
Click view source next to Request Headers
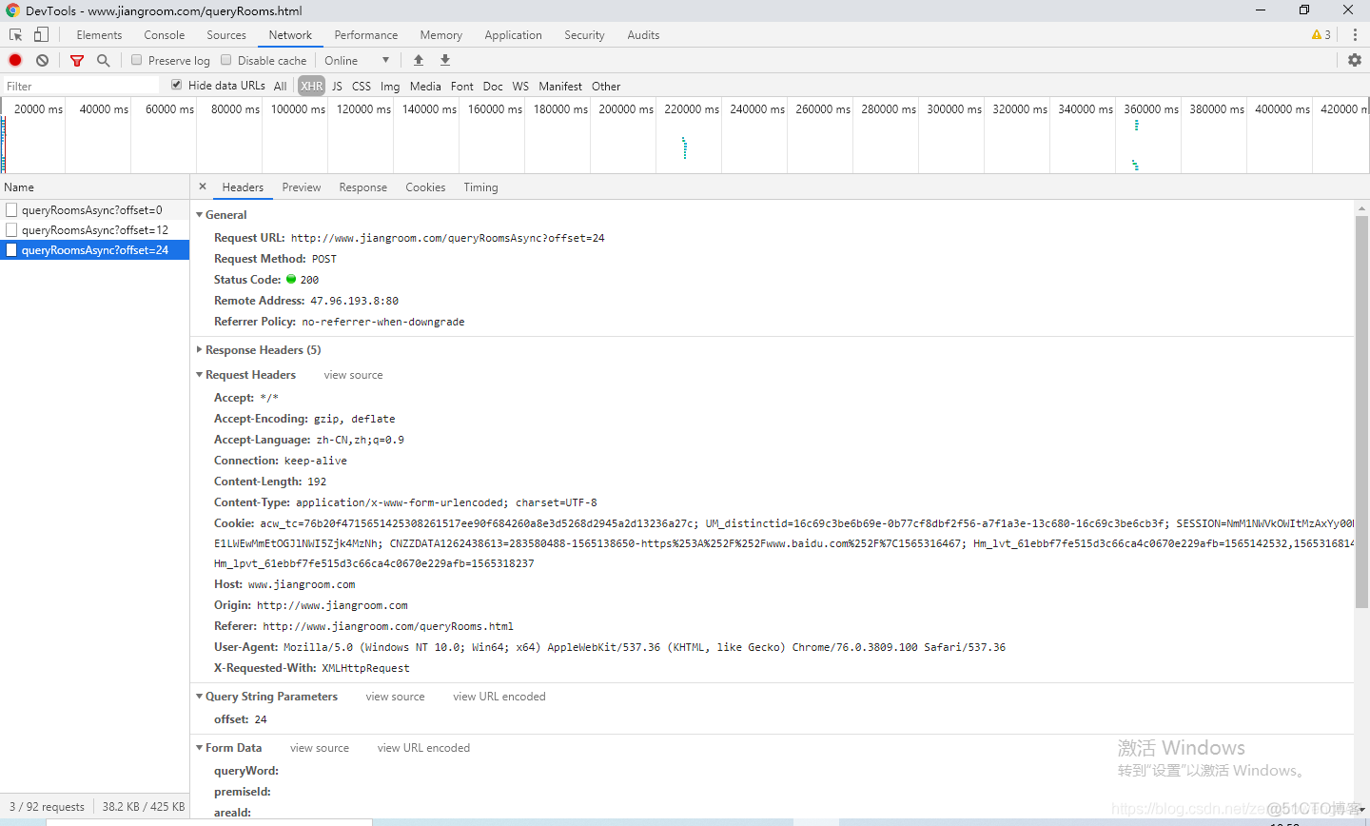point(353,375)
